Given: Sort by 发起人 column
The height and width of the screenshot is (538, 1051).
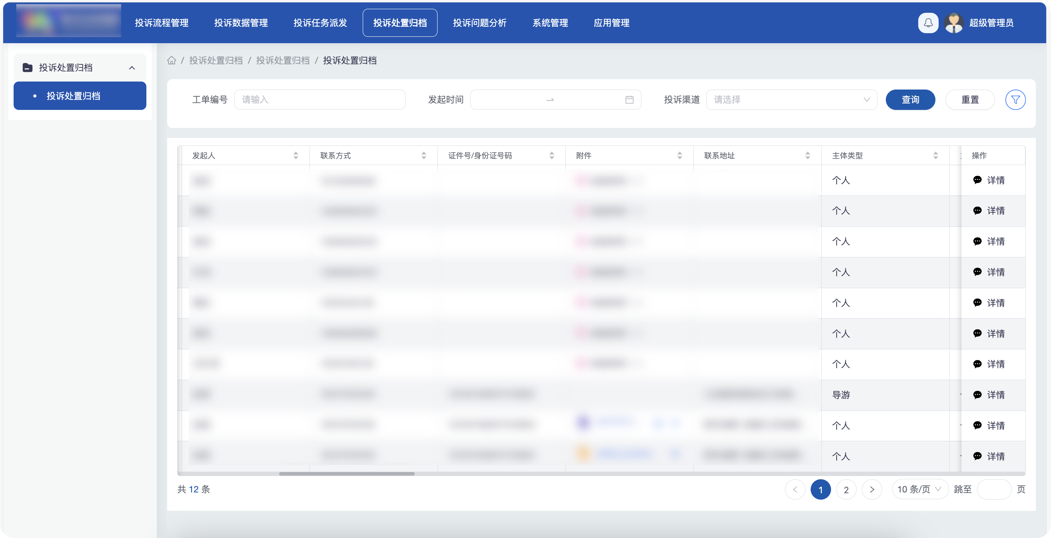Looking at the screenshot, I should coord(296,155).
